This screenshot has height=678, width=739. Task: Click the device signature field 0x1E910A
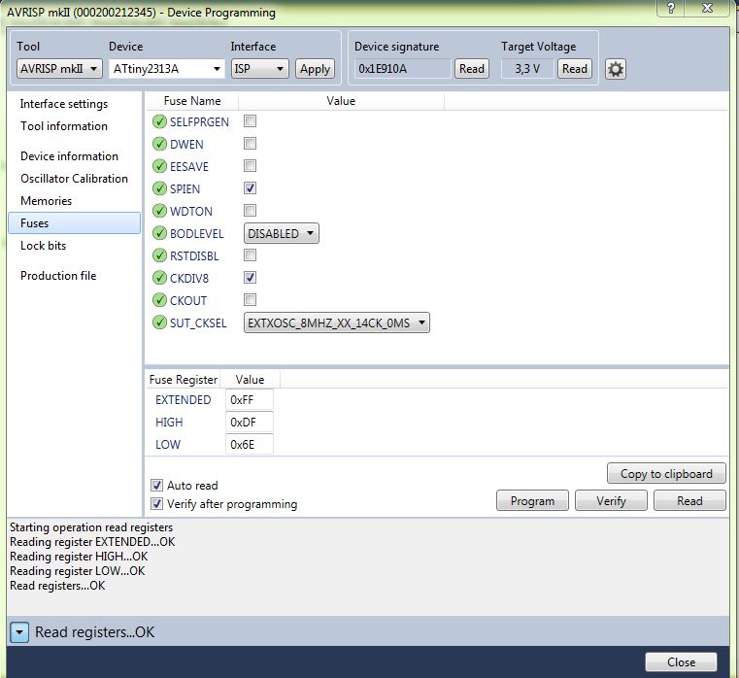click(402, 69)
